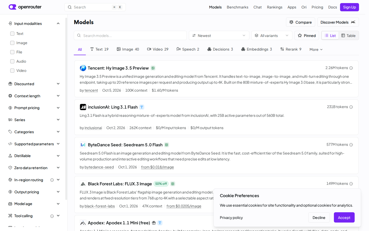Click the info icon beside 231B tokens
369x231 pixels.
tap(351, 107)
